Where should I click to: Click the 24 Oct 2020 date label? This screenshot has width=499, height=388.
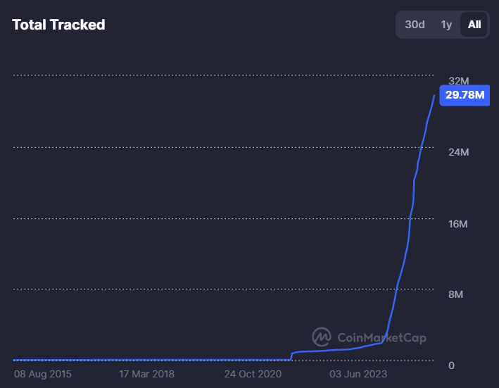point(253,373)
